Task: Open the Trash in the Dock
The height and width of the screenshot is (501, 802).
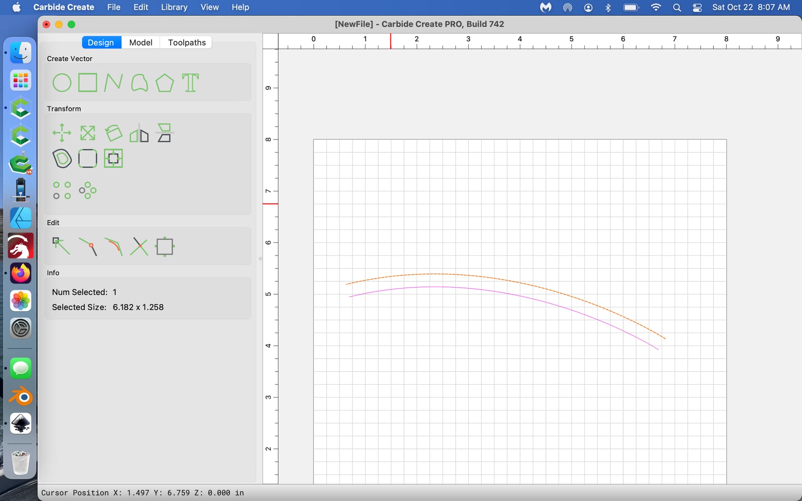Action: [20, 463]
